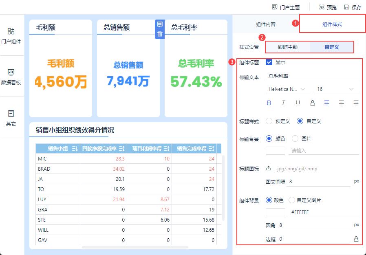Click the 7,941万 value
366x255 pixels.
[128, 81]
